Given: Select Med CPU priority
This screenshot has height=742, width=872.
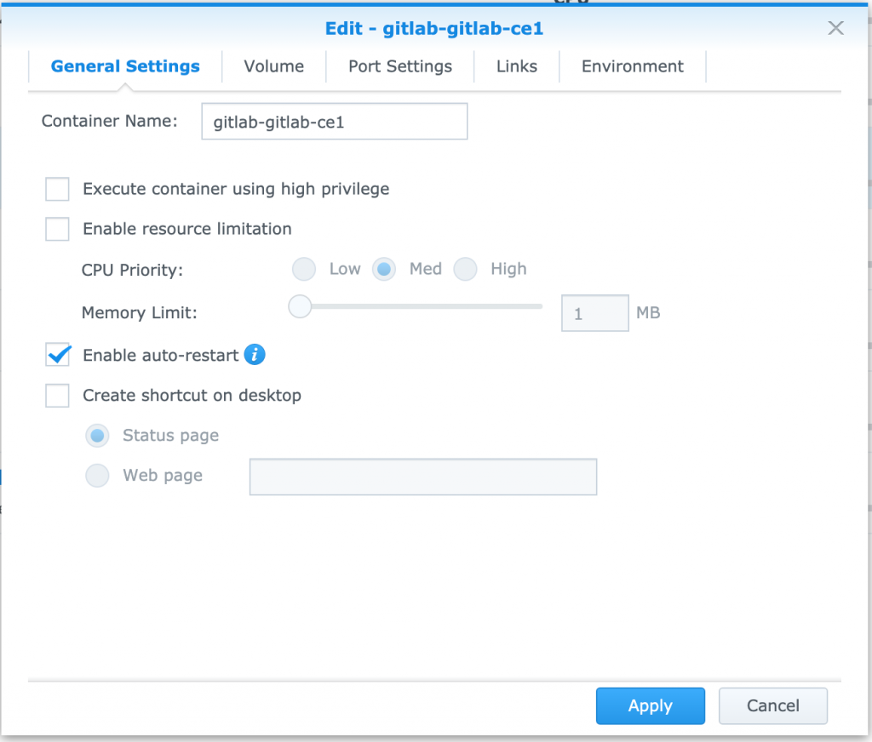Looking at the screenshot, I should click(384, 269).
